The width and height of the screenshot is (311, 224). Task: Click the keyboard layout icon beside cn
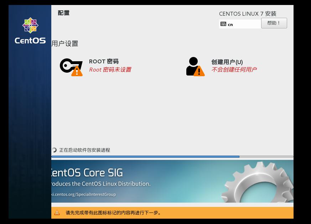pos(224,24)
